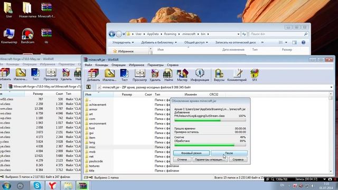Open the Компьютер desktop icon
Image resolution: width=338 pixels, height=190 pixels.
click(x=9, y=36)
